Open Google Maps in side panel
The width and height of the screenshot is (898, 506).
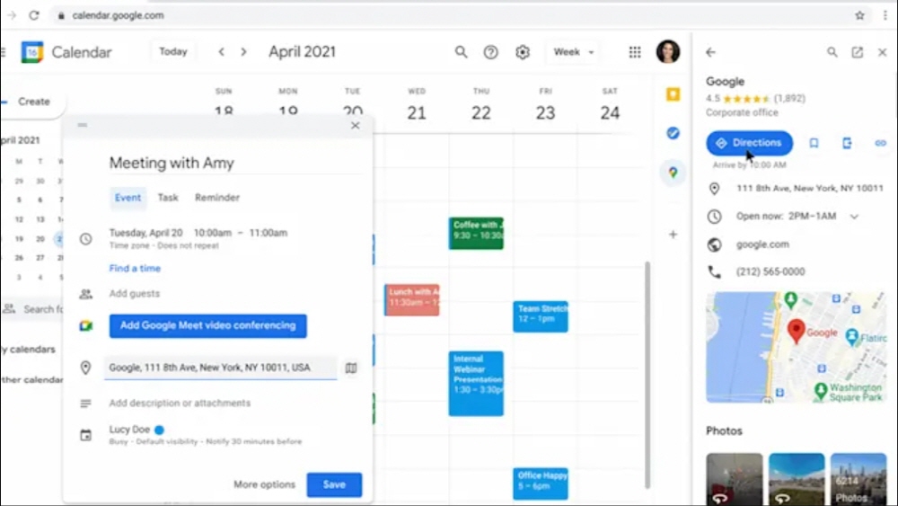coord(673,172)
